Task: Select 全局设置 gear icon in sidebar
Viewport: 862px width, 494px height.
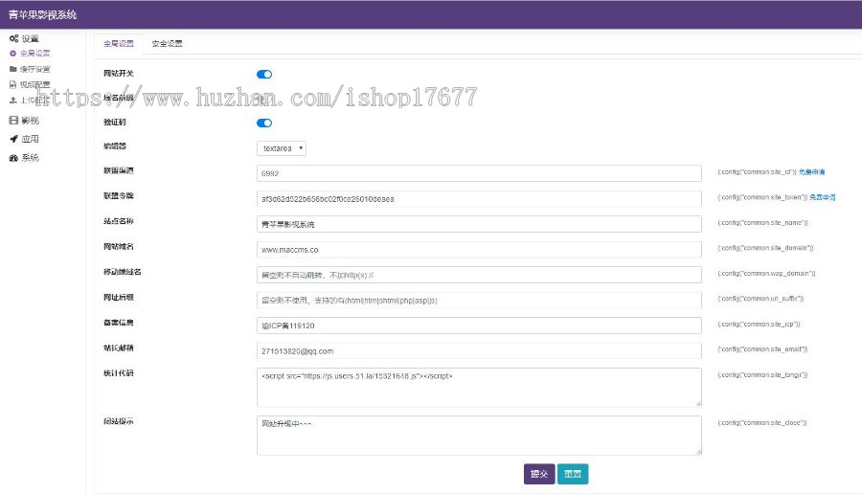Action: coord(31,54)
